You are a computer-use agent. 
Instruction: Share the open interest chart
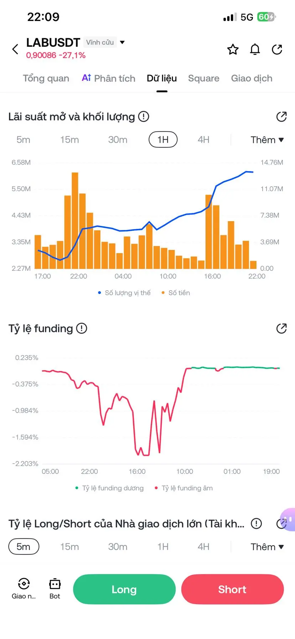tap(281, 117)
